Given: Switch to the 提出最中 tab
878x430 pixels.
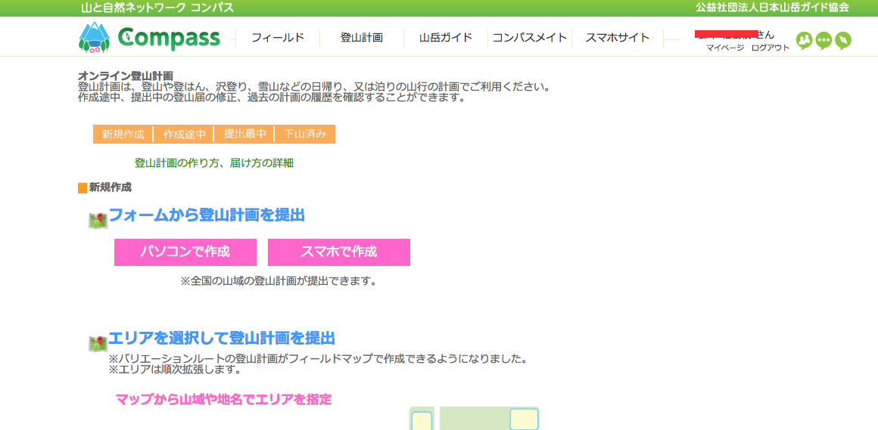Looking at the screenshot, I should point(244,135).
